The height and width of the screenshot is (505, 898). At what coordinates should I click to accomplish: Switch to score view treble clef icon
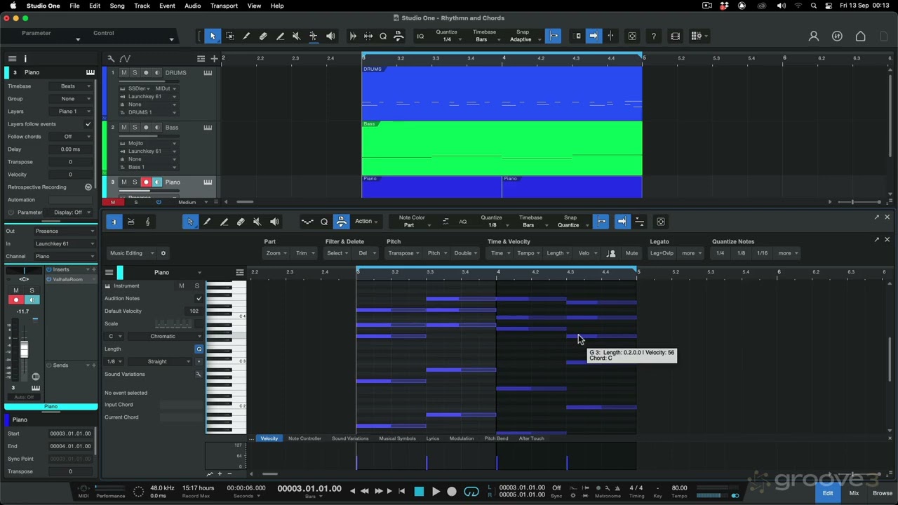[147, 222]
